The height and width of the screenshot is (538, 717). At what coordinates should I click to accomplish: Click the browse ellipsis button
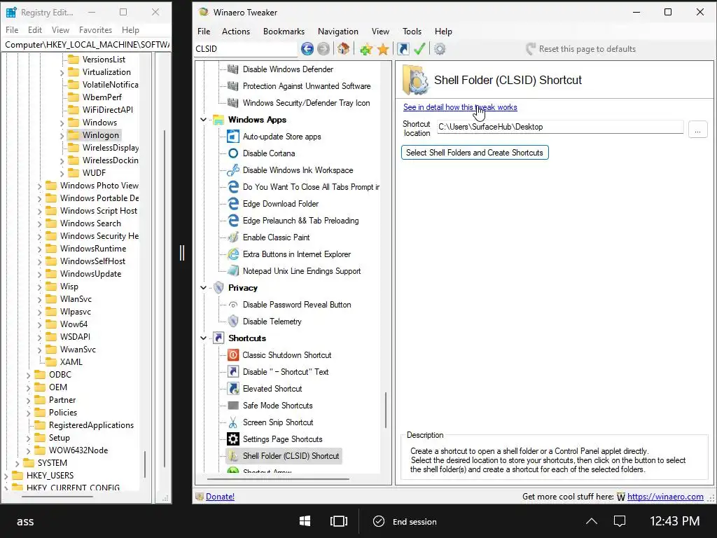697,129
